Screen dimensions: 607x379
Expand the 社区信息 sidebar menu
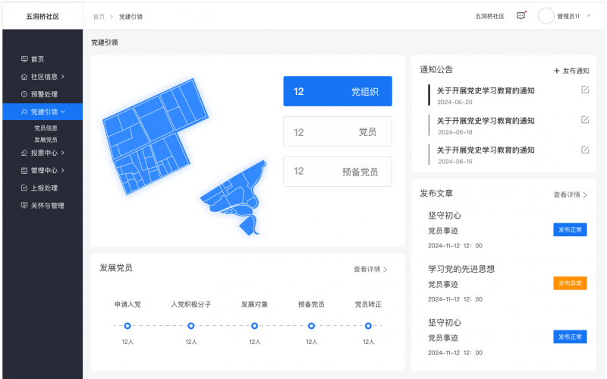[x=62, y=77]
